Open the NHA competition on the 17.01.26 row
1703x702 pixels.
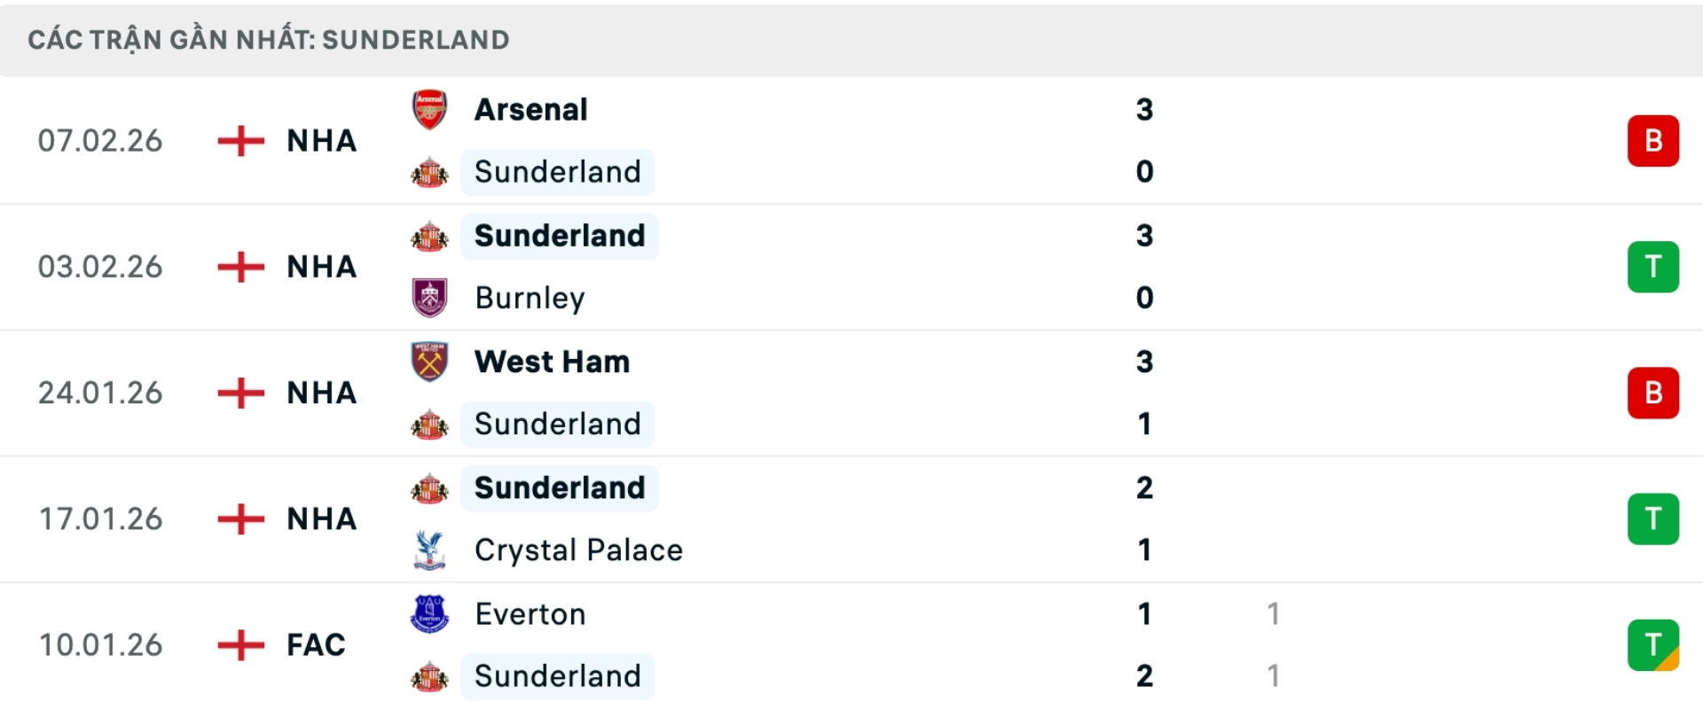(x=321, y=519)
